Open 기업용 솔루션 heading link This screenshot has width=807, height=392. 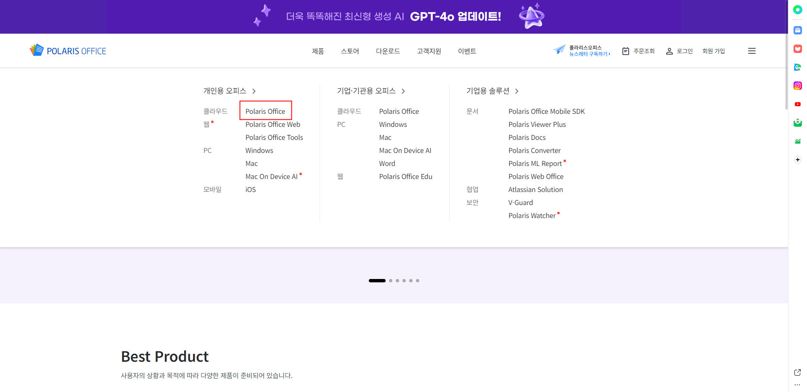pyautogui.click(x=488, y=91)
